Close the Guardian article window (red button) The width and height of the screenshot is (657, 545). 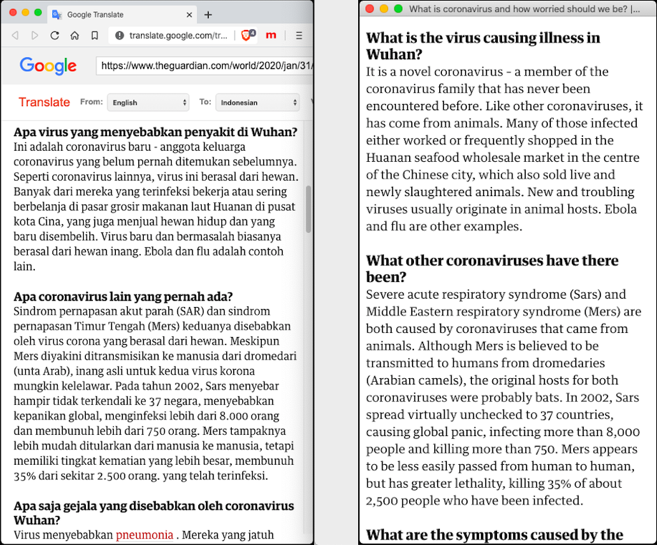click(x=369, y=9)
